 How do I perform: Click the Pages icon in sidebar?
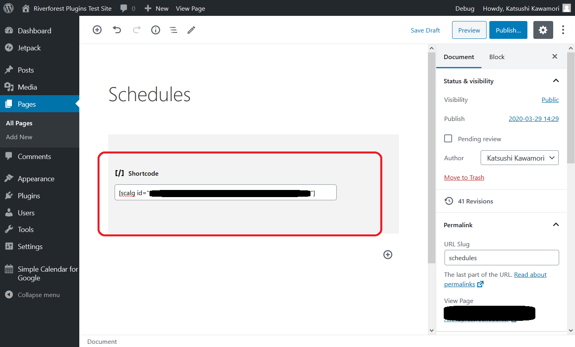click(9, 104)
